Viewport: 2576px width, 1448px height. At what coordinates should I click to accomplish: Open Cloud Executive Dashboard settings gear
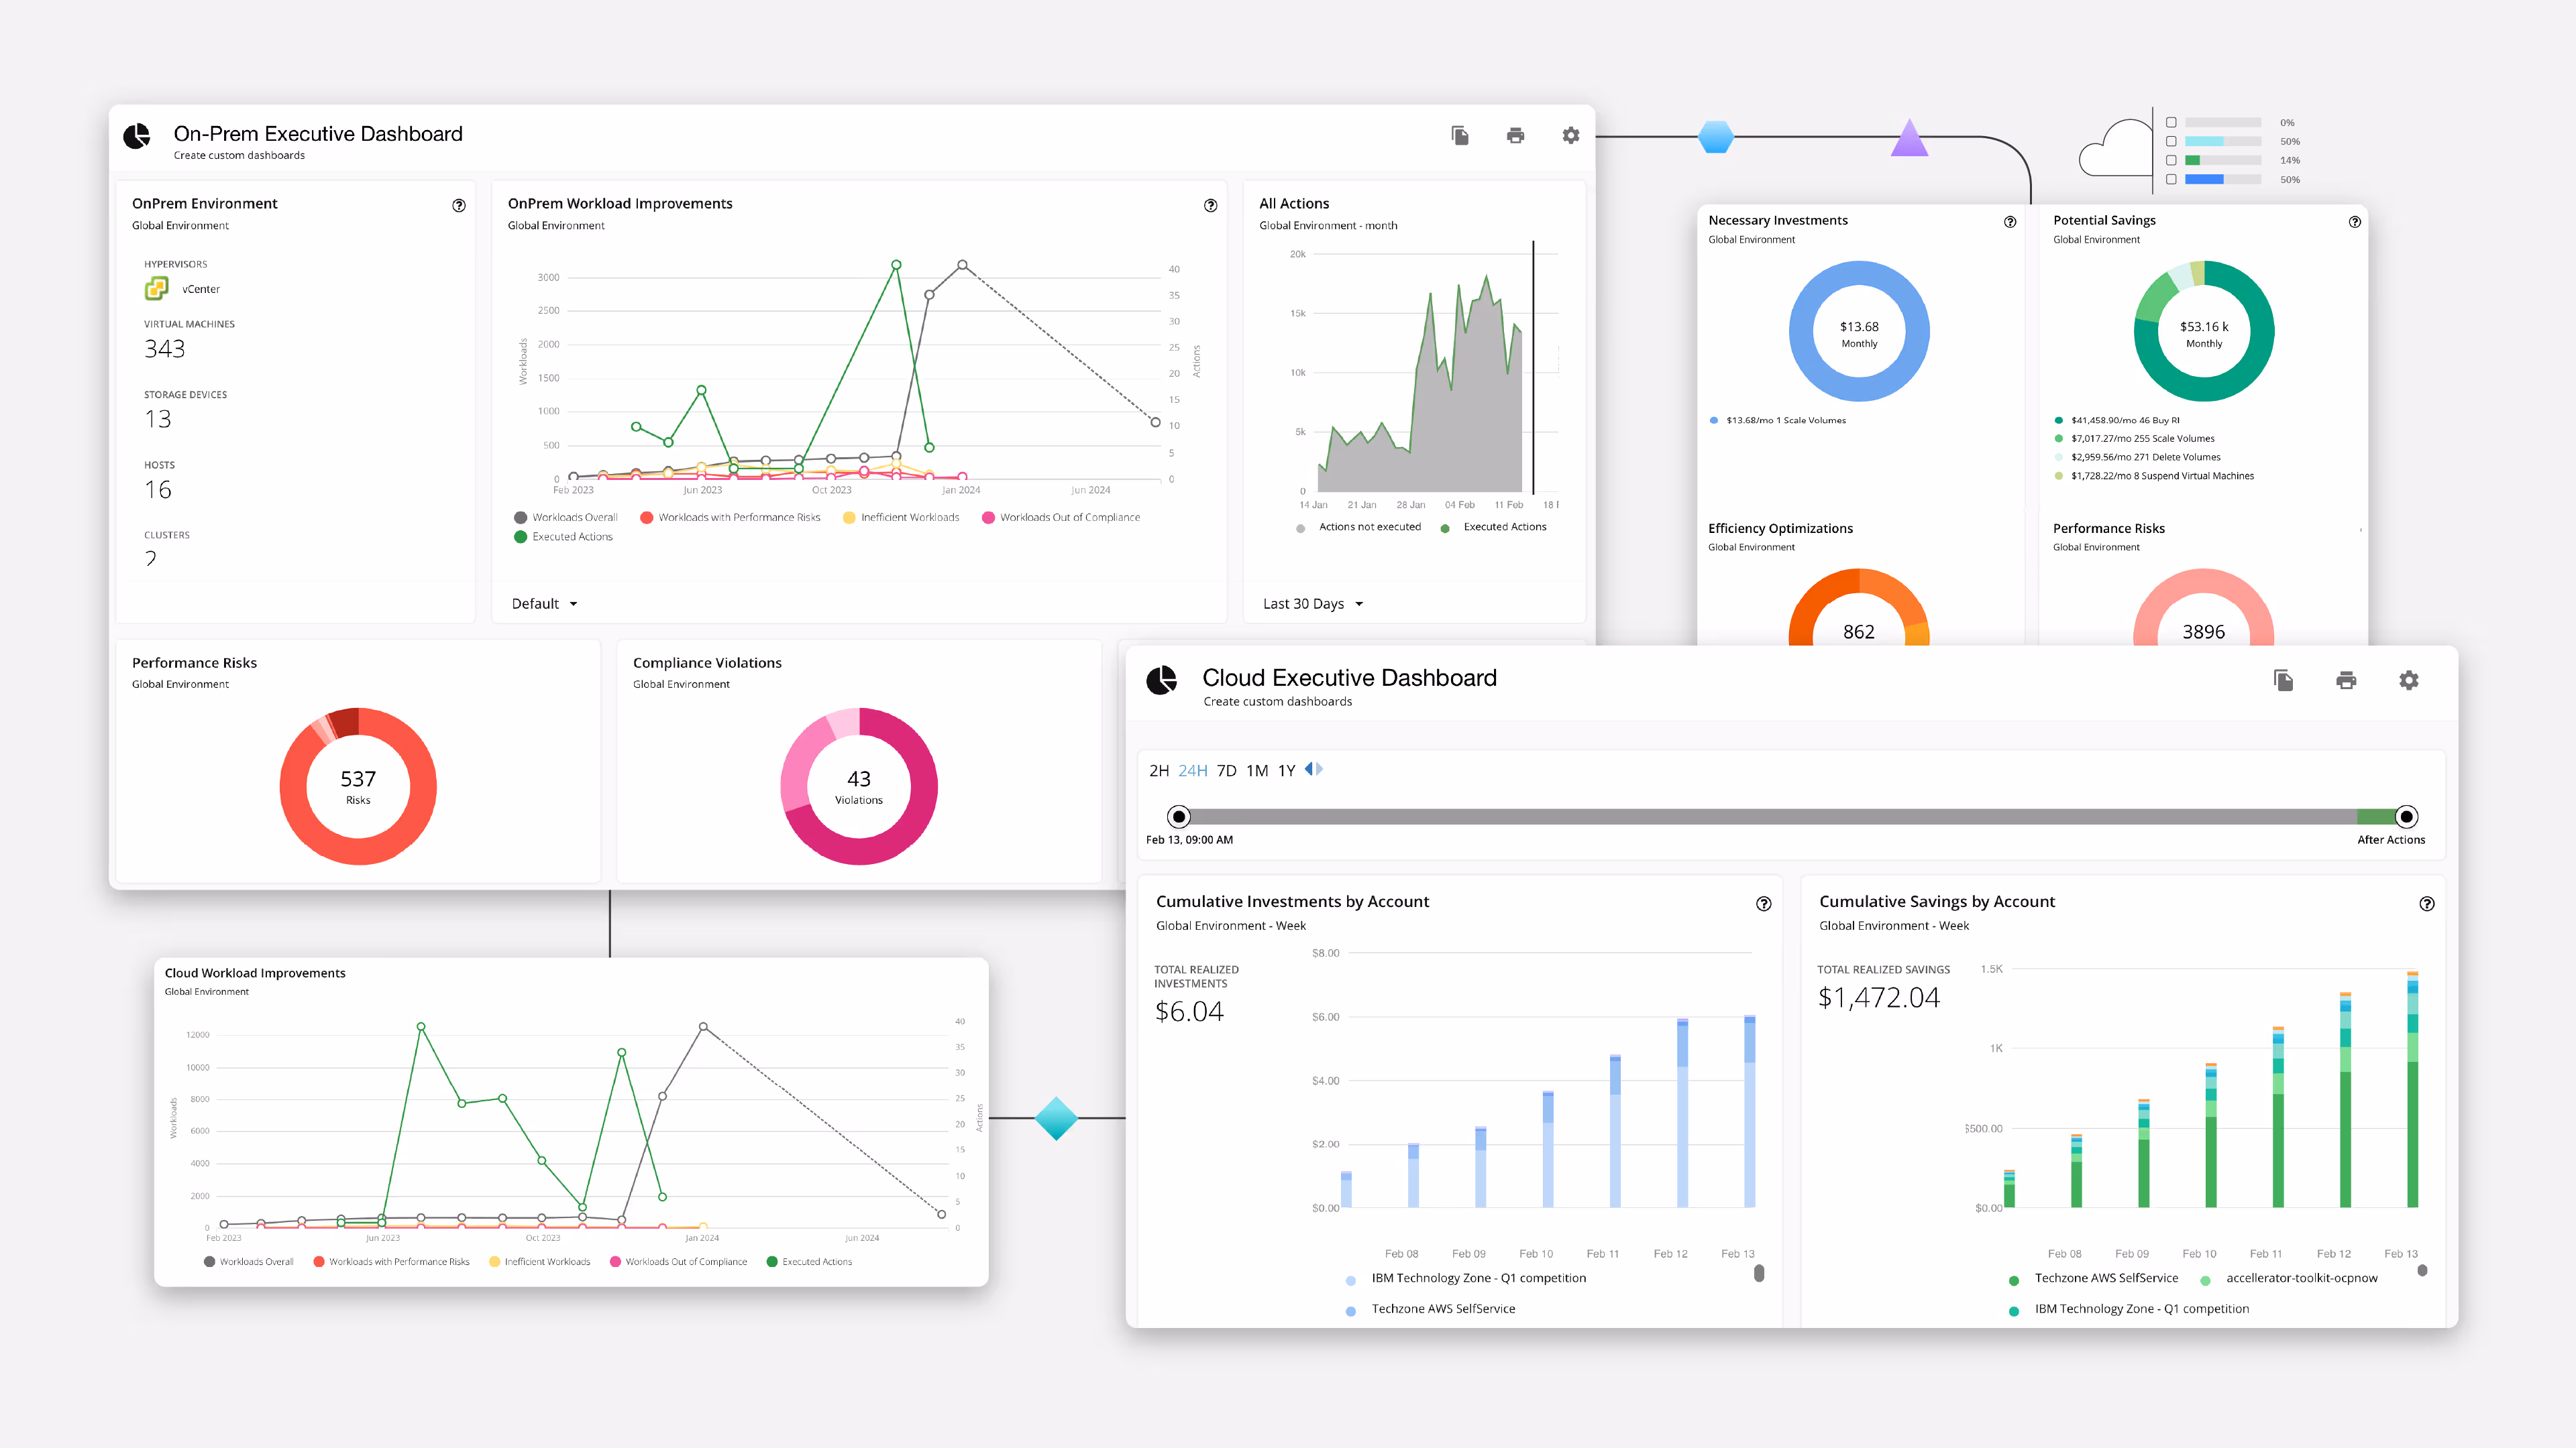[x=2409, y=680]
